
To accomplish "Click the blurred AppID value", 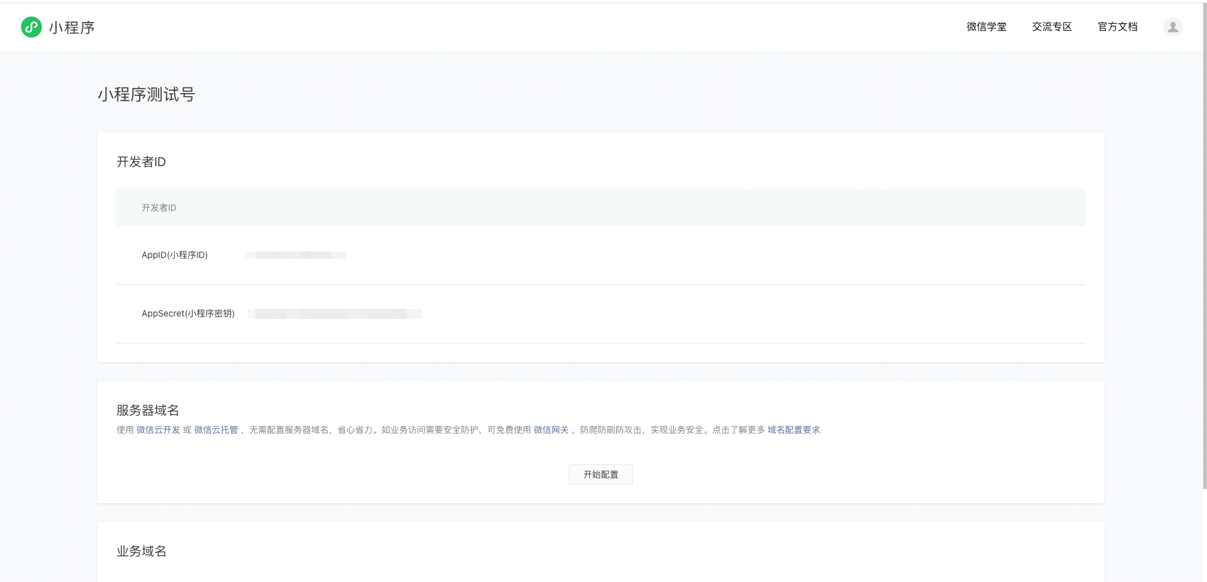I will [296, 255].
